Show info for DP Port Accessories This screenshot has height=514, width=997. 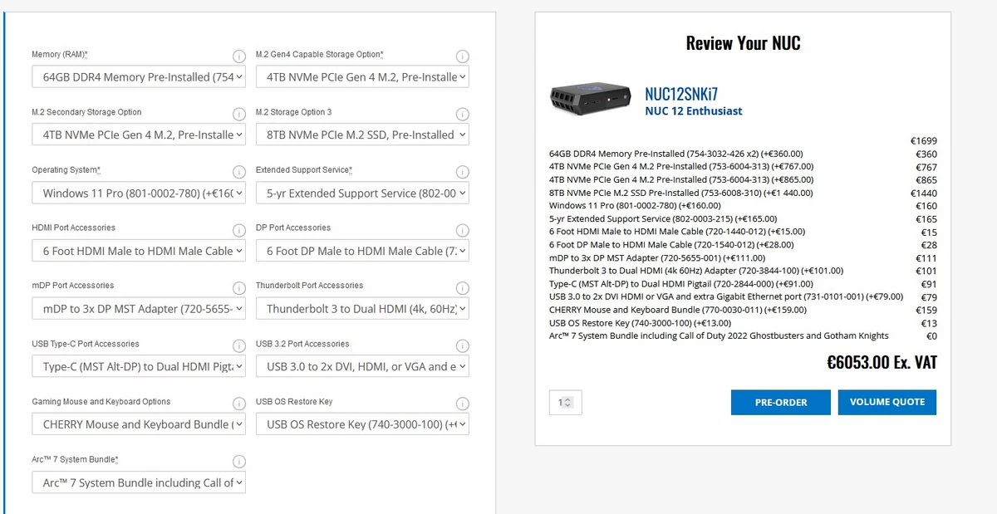pos(463,230)
